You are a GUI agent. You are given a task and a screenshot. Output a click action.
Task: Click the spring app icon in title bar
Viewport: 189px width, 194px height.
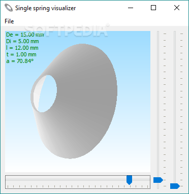pyautogui.click(x=9, y=8)
